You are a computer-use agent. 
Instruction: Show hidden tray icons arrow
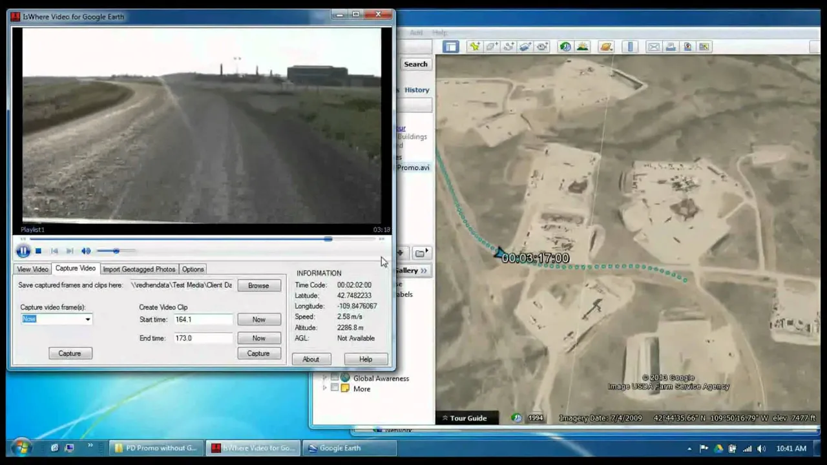click(689, 448)
